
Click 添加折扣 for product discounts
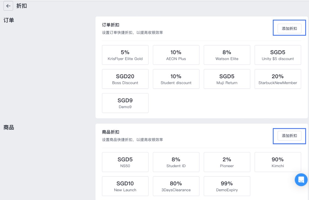pyautogui.click(x=289, y=136)
